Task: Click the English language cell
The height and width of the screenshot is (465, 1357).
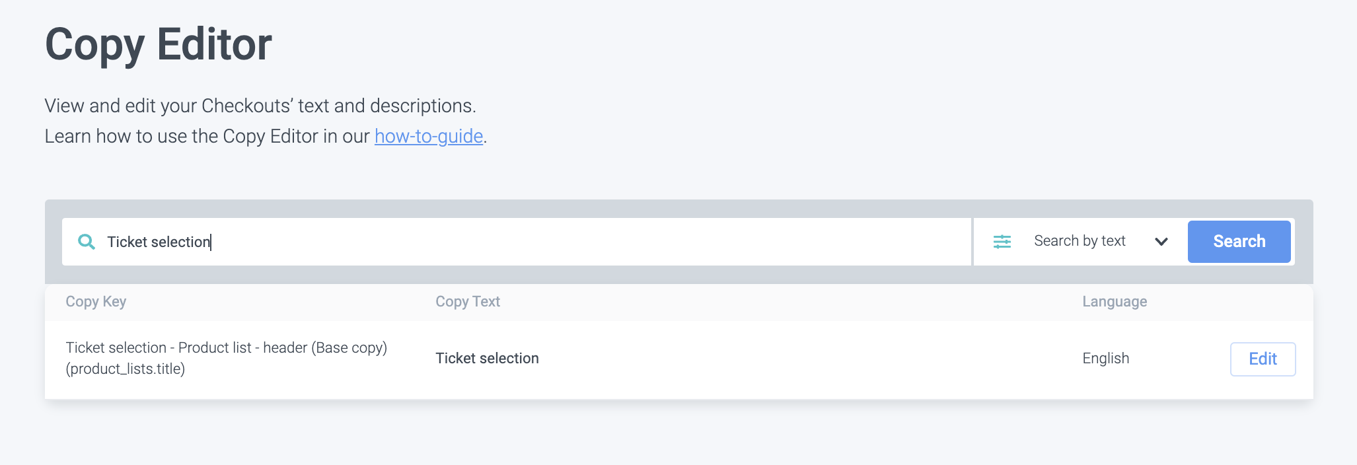Action: point(1105,358)
